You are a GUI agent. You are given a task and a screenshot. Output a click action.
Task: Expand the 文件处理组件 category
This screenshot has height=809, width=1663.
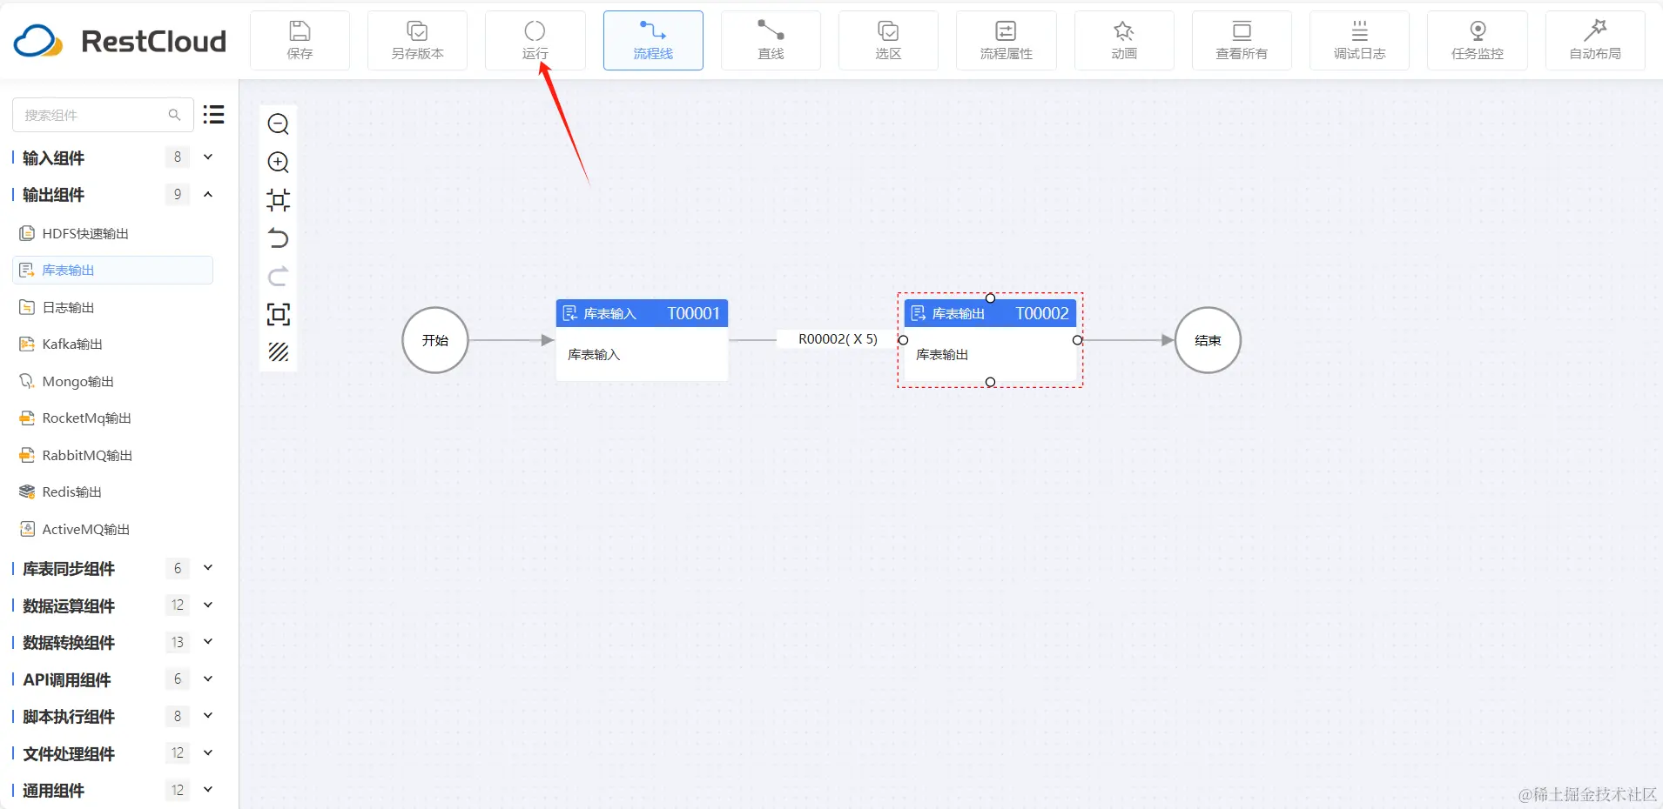click(208, 752)
